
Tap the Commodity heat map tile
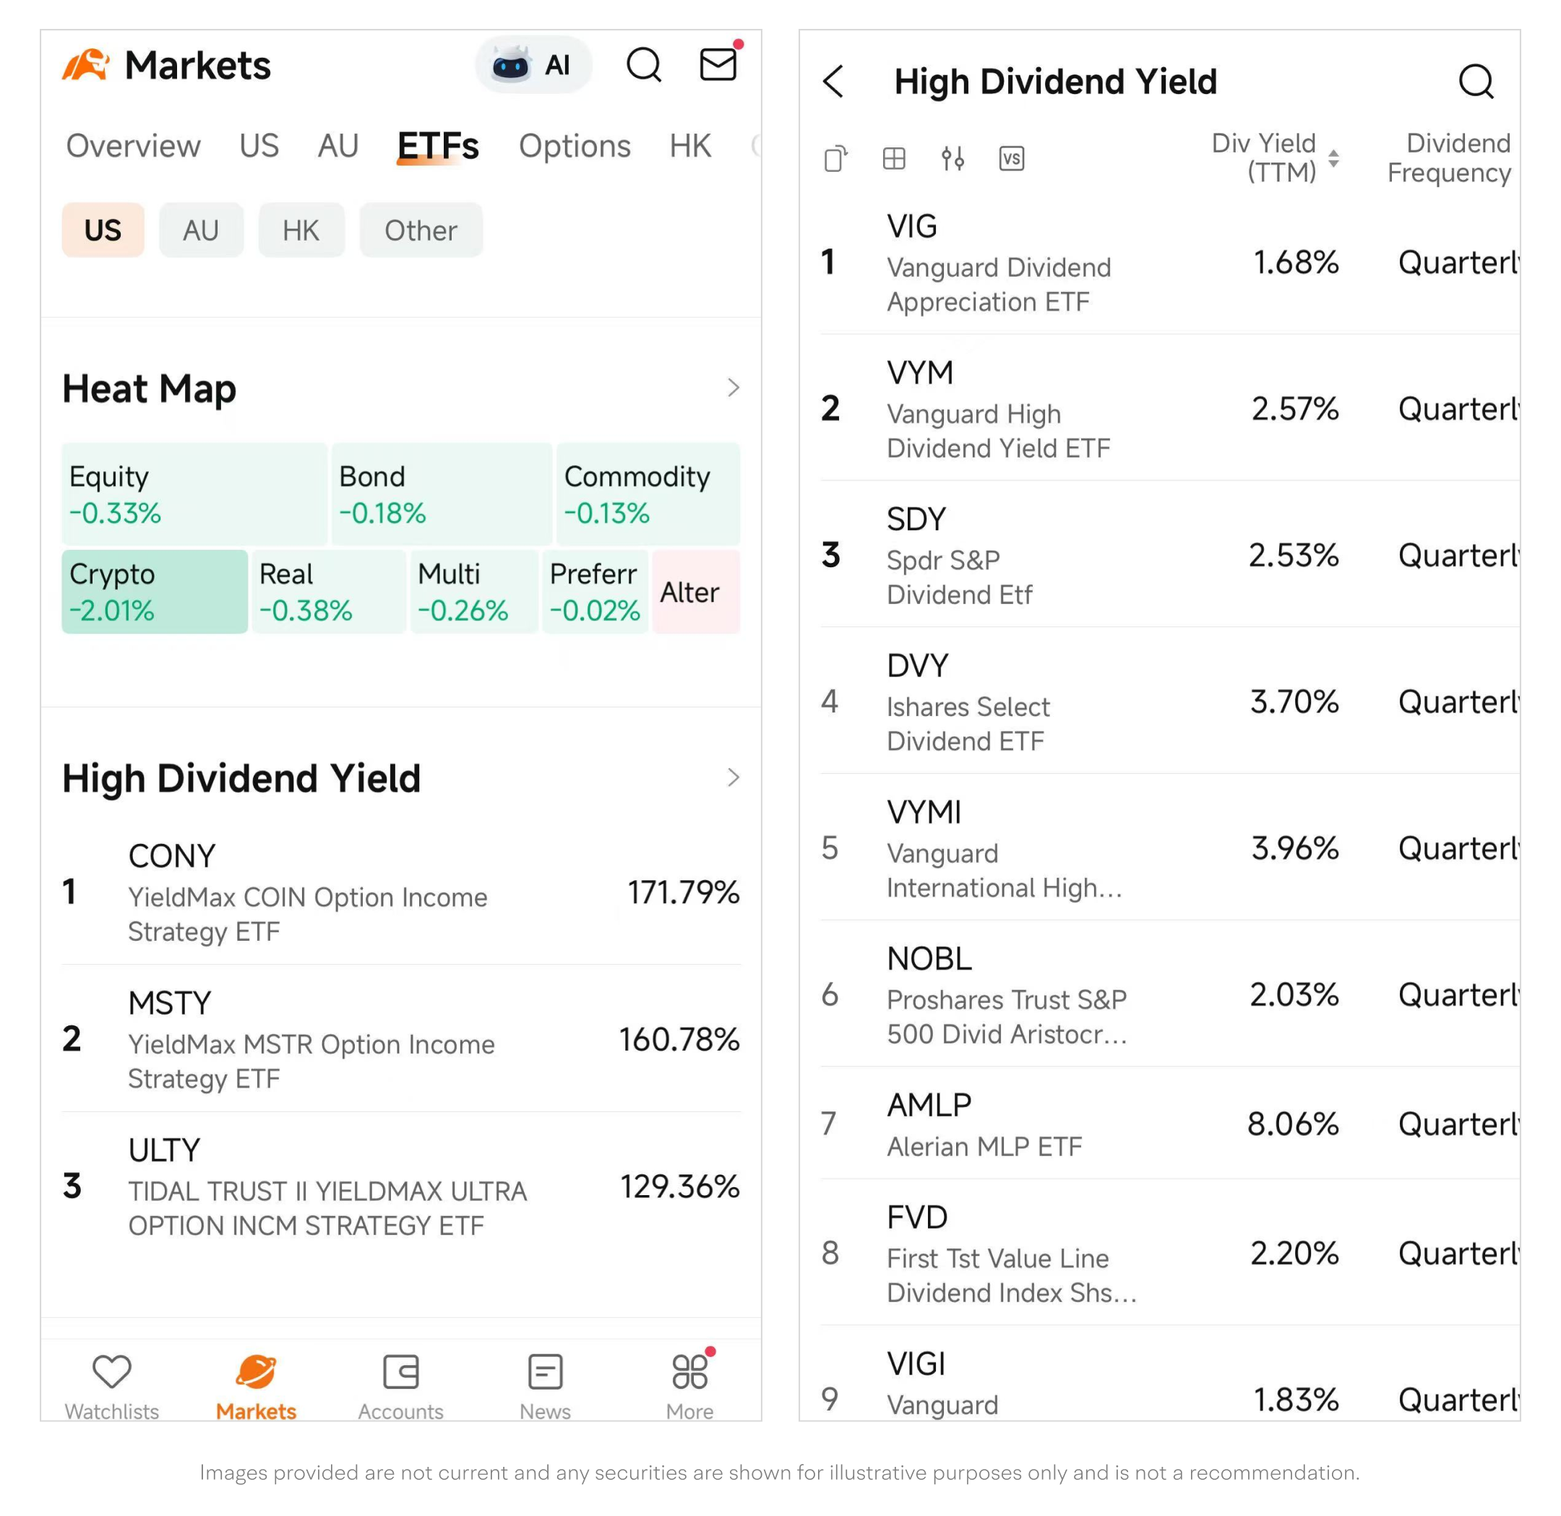pyautogui.click(x=648, y=494)
